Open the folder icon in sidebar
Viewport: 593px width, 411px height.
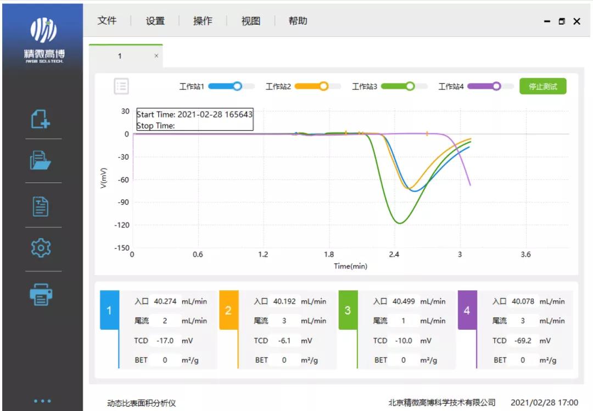click(41, 161)
